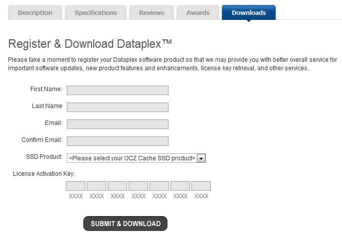This screenshot has height=235, width=342.
Task: Click the seventh license key segment box
Action: pos(201,186)
